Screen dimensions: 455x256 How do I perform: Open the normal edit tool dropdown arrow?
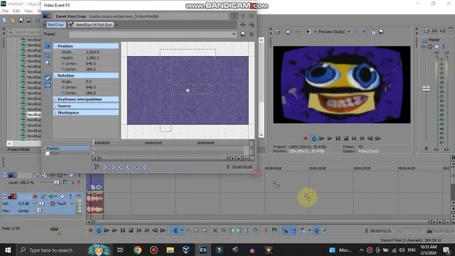point(182,230)
